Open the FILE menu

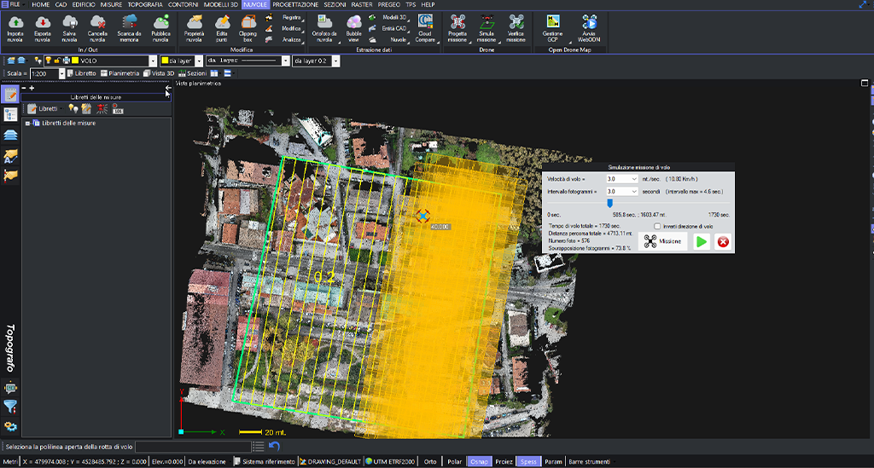14,4
